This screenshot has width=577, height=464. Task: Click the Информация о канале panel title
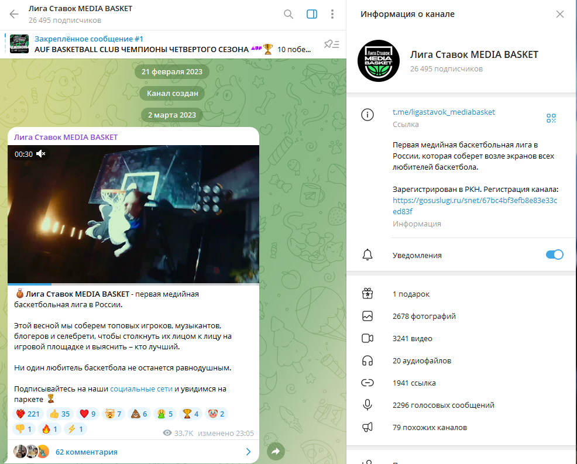point(407,14)
